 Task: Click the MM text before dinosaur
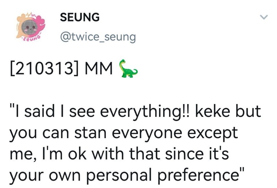tap(98, 68)
